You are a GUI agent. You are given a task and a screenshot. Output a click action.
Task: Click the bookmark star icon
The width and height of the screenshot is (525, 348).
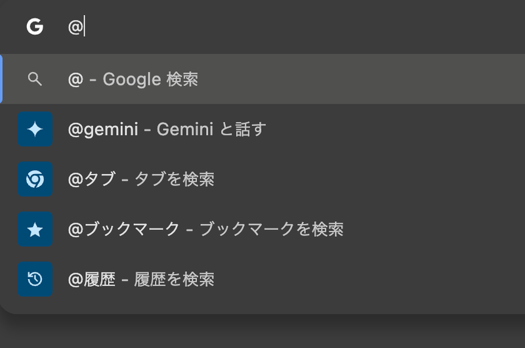point(35,229)
